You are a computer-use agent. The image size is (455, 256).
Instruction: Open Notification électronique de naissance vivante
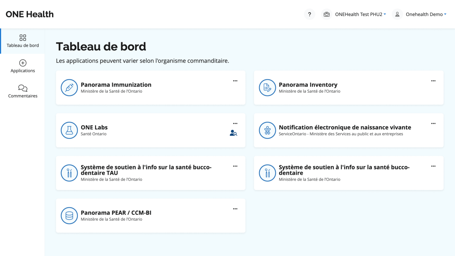345,127
